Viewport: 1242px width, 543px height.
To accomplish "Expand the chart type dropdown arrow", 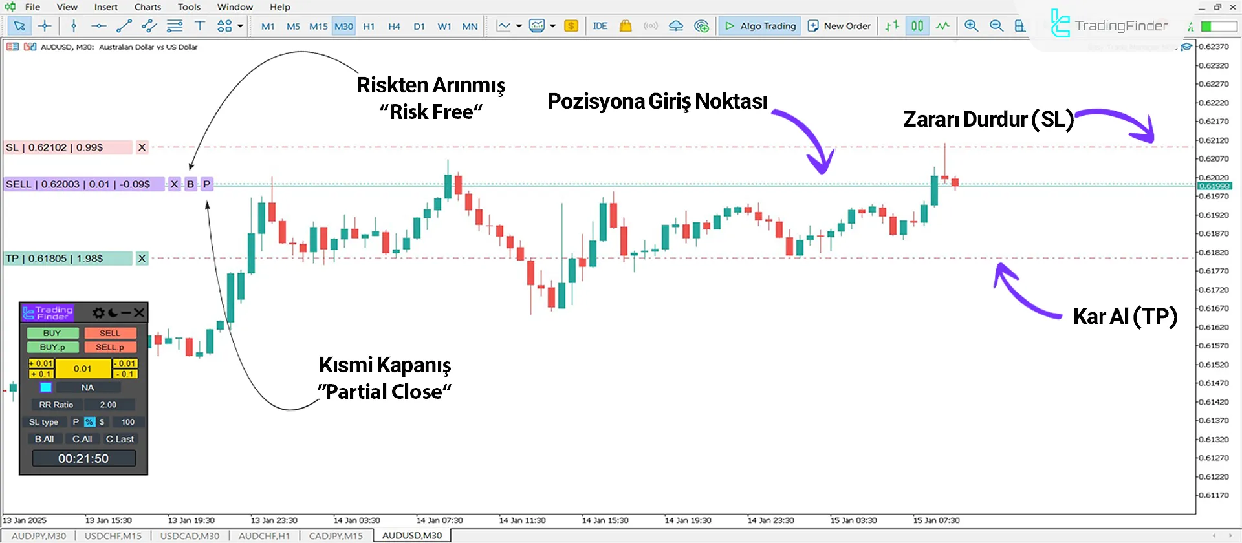I will [x=519, y=26].
